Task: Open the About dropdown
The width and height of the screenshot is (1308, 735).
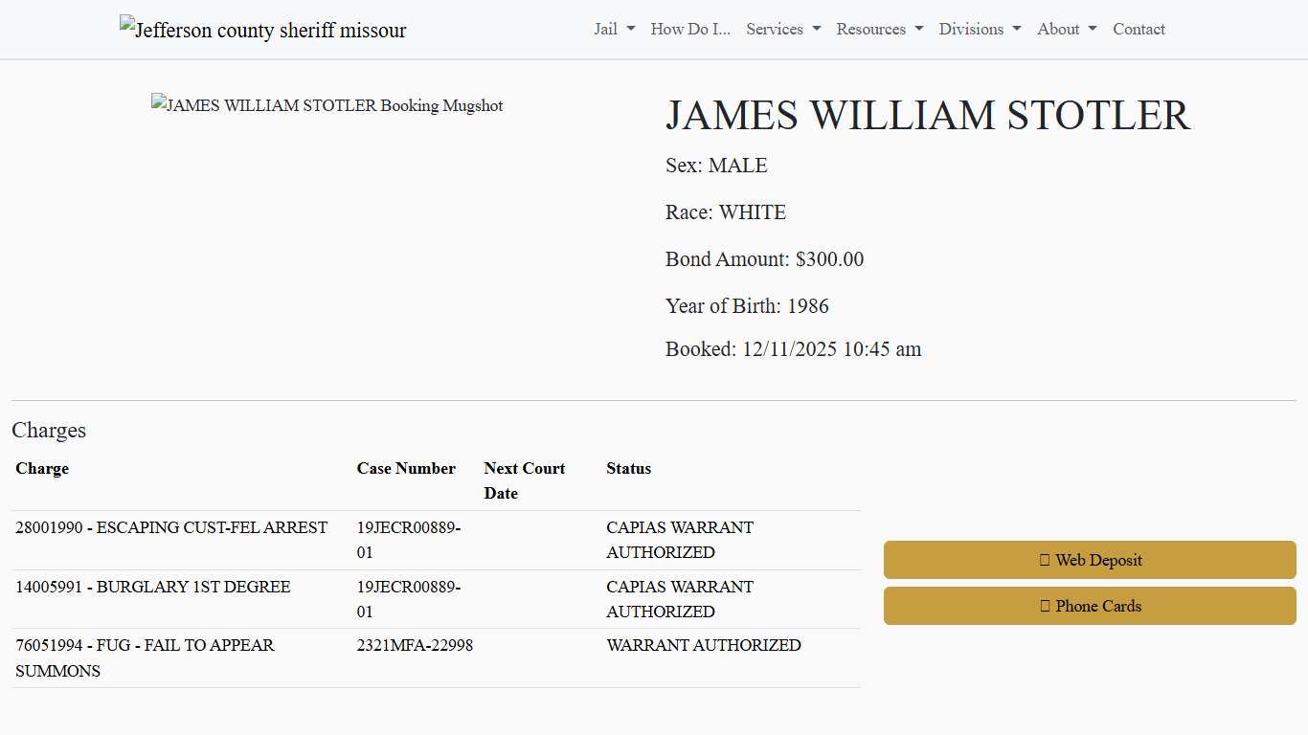Action: [x=1066, y=29]
